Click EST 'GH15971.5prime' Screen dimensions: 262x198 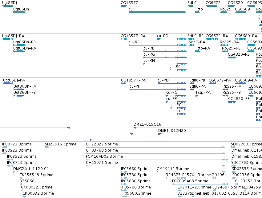point(102,163)
